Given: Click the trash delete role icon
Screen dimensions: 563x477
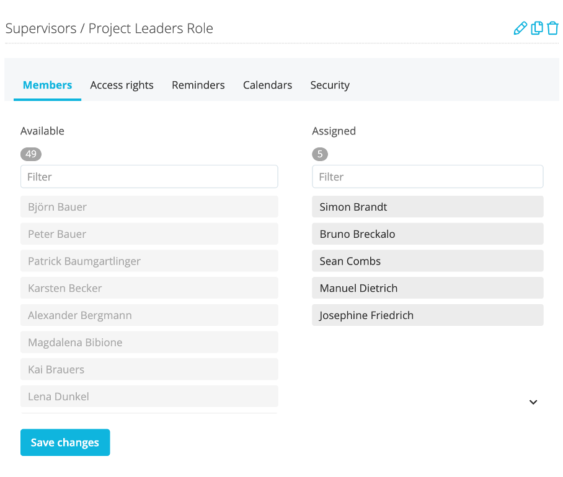Looking at the screenshot, I should tap(552, 28).
